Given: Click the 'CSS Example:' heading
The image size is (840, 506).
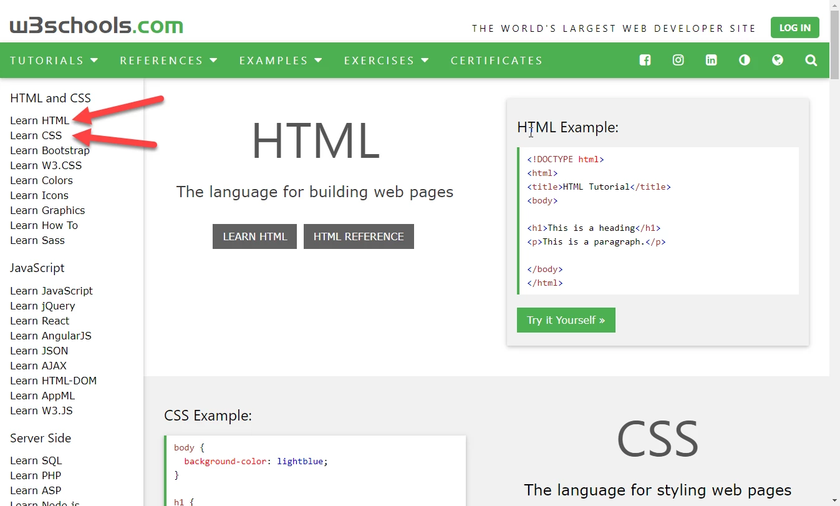Looking at the screenshot, I should pos(208,416).
